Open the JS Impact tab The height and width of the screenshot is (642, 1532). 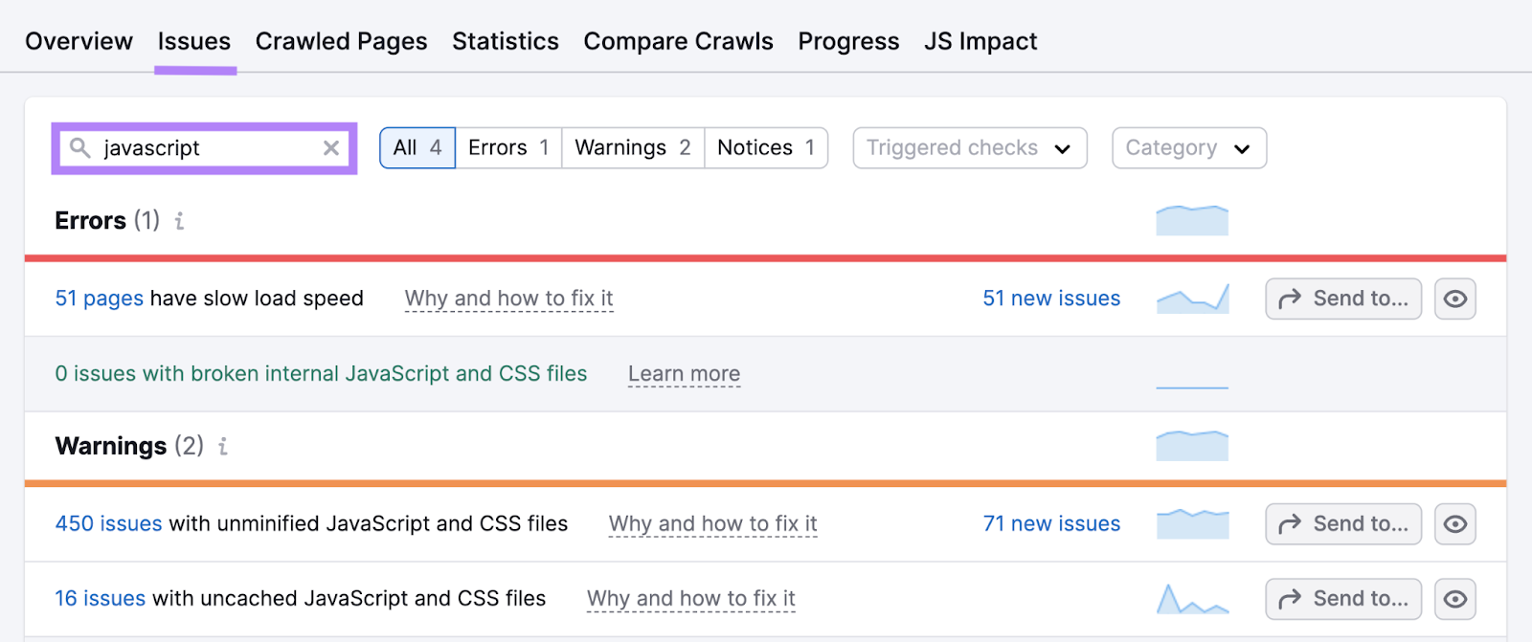click(980, 41)
